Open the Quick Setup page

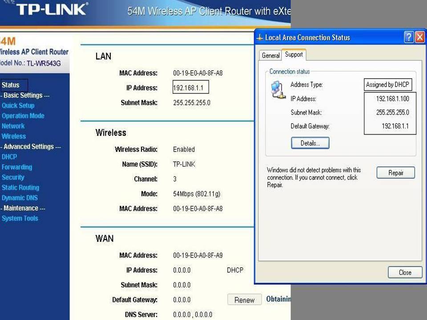click(x=18, y=105)
